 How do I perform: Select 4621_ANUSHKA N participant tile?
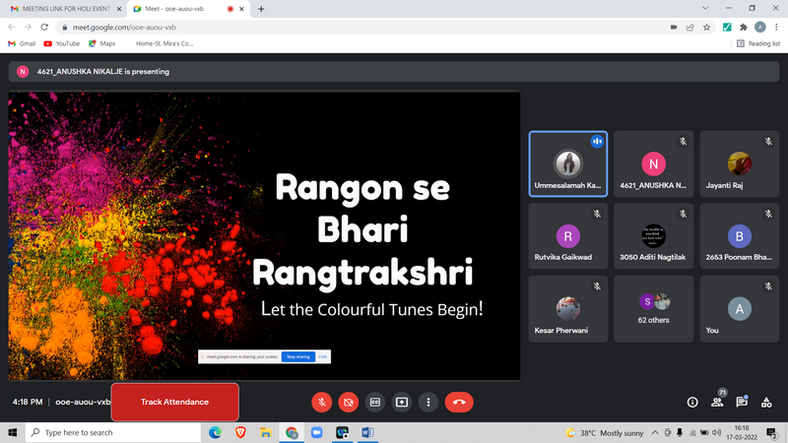pos(653,163)
